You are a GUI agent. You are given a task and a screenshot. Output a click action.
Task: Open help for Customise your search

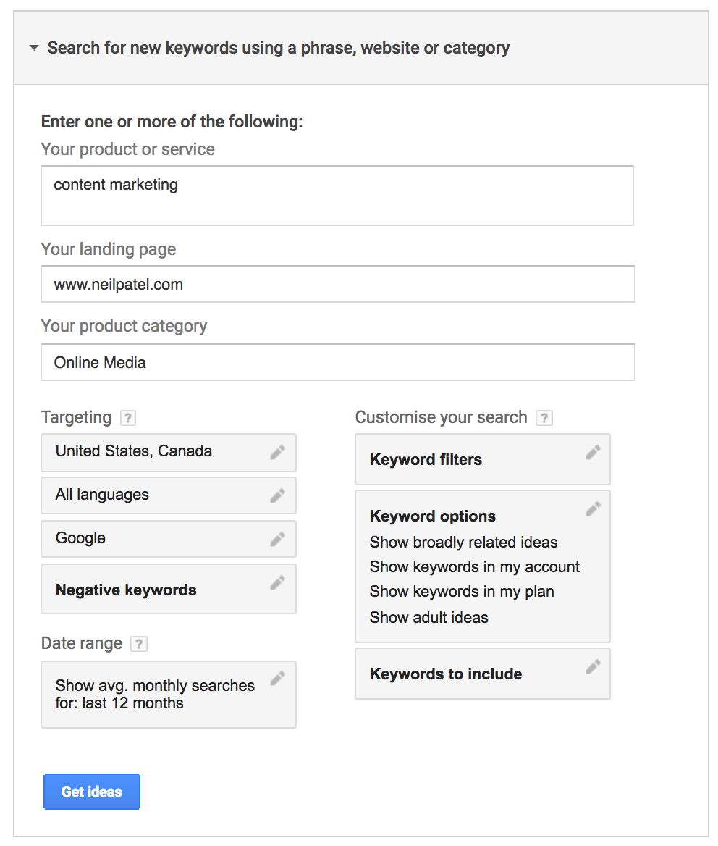click(544, 418)
